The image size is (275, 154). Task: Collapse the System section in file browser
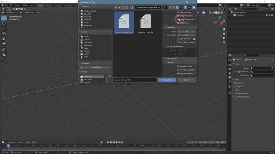click(80, 32)
